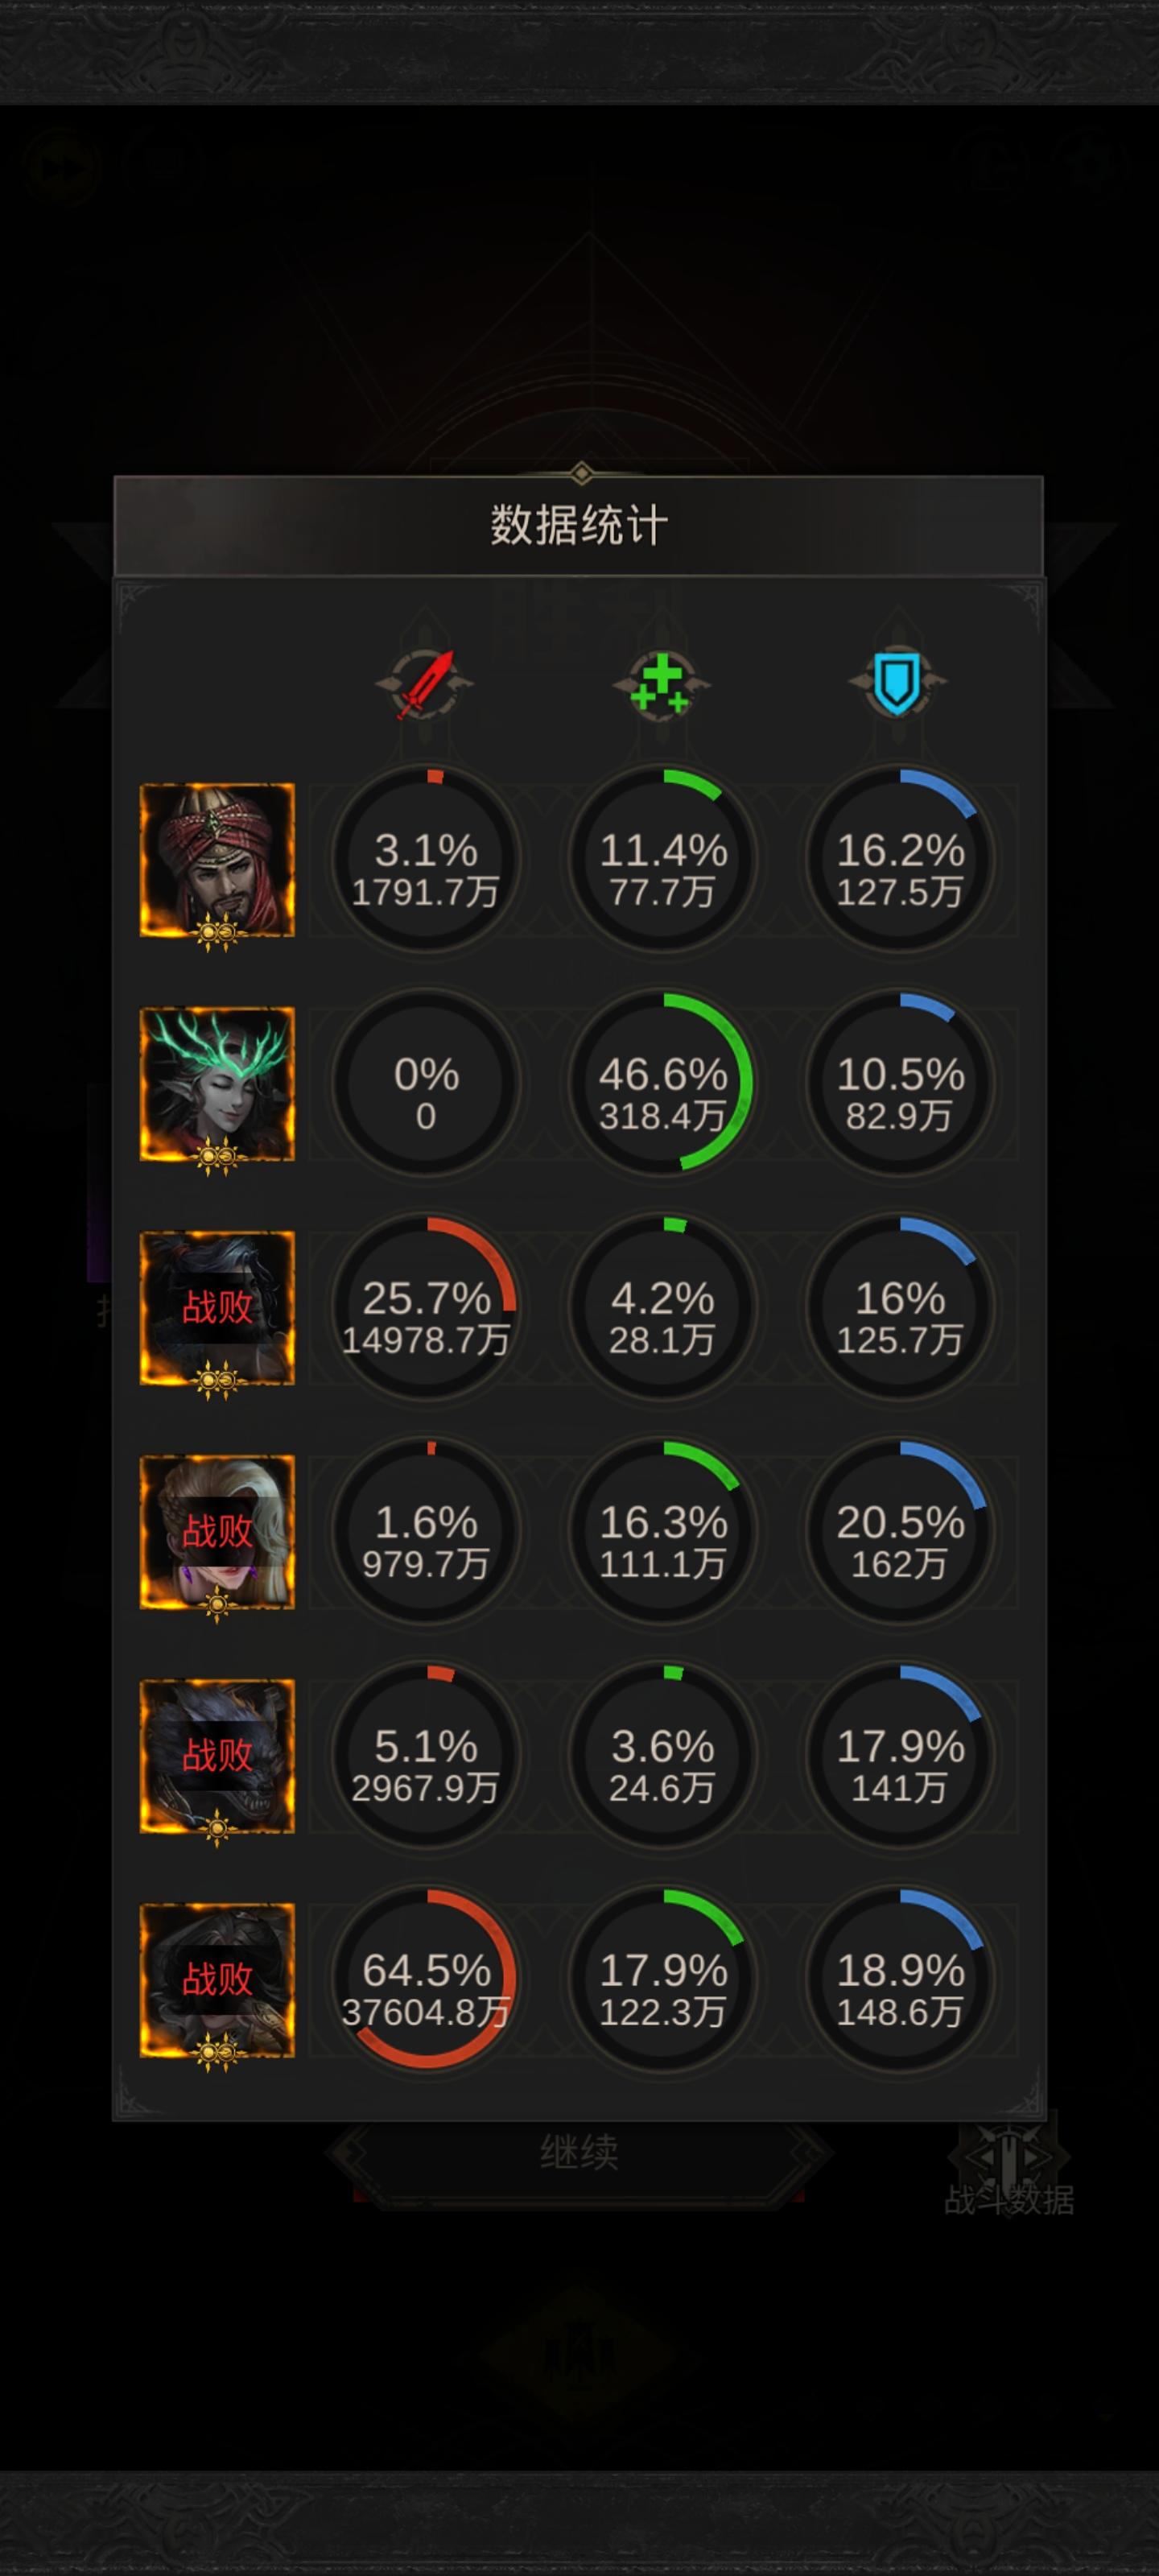Select the defeated blonde hero portrait
The width and height of the screenshot is (1159, 2576).
pyautogui.click(x=217, y=1533)
